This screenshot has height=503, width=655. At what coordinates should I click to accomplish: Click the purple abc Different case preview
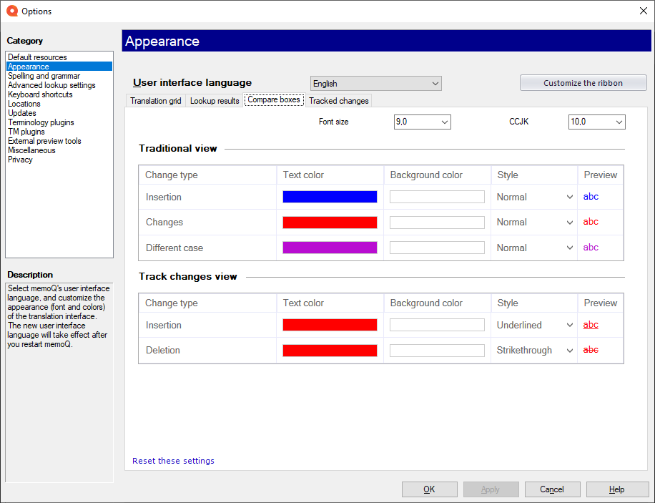click(591, 247)
